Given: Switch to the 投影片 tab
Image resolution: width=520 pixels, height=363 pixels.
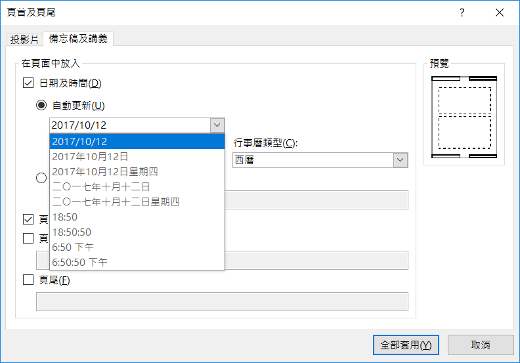Looking at the screenshot, I should coord(24,39).
